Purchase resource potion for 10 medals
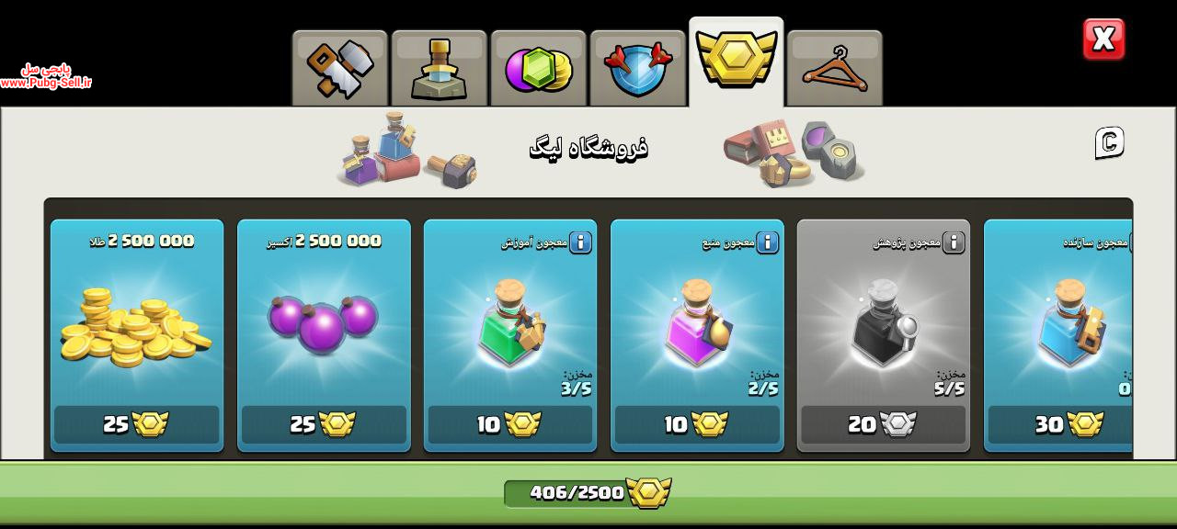The width and height of the screenshot is (1177, 529). pyautogui.click(x=697, y=424)
